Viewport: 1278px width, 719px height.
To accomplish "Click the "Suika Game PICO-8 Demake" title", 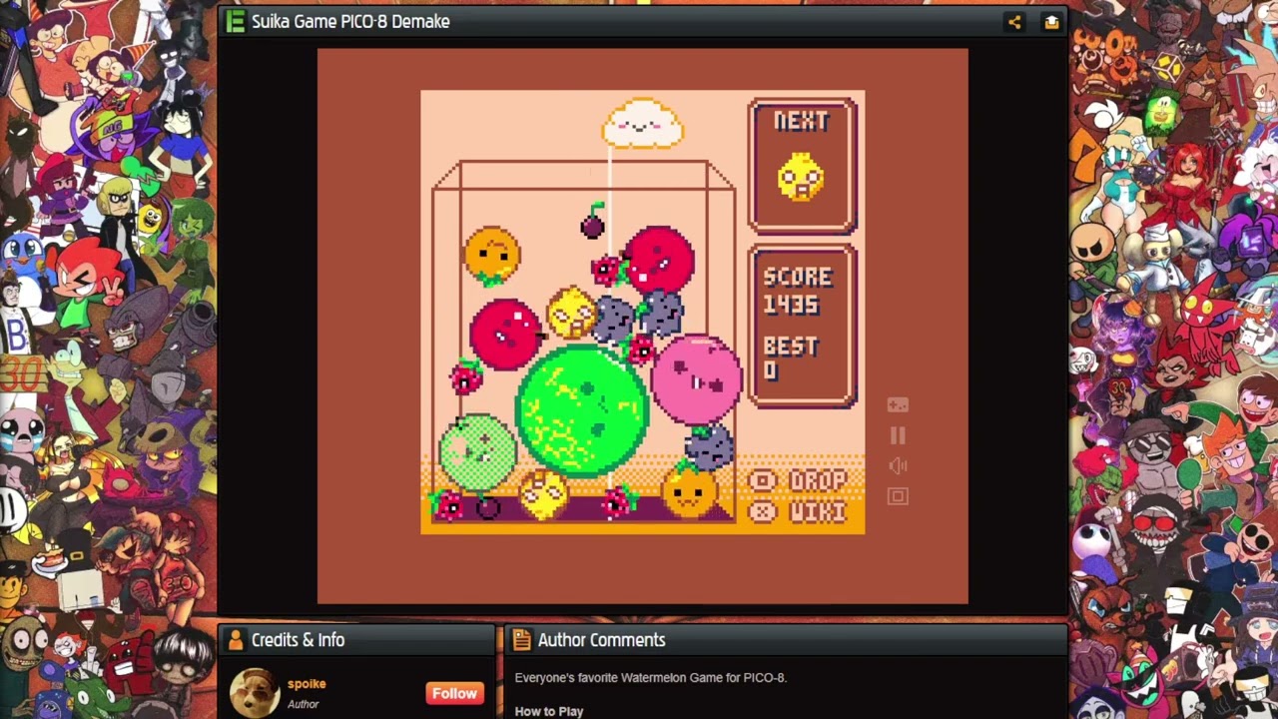I will click(350, 21).
